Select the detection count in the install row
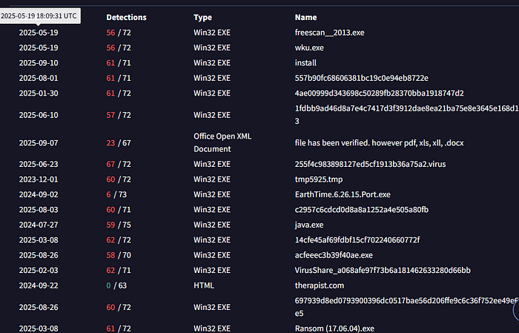519x333 pixels. coord(119,63)
